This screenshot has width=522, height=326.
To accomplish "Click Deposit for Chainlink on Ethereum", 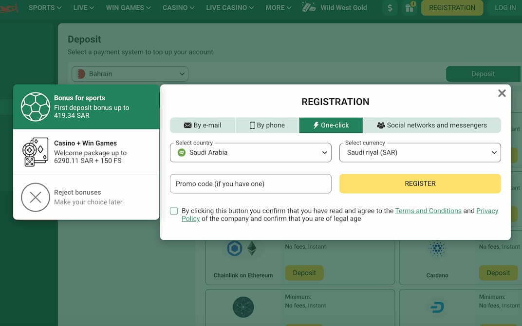I will (x=304, y=273).
